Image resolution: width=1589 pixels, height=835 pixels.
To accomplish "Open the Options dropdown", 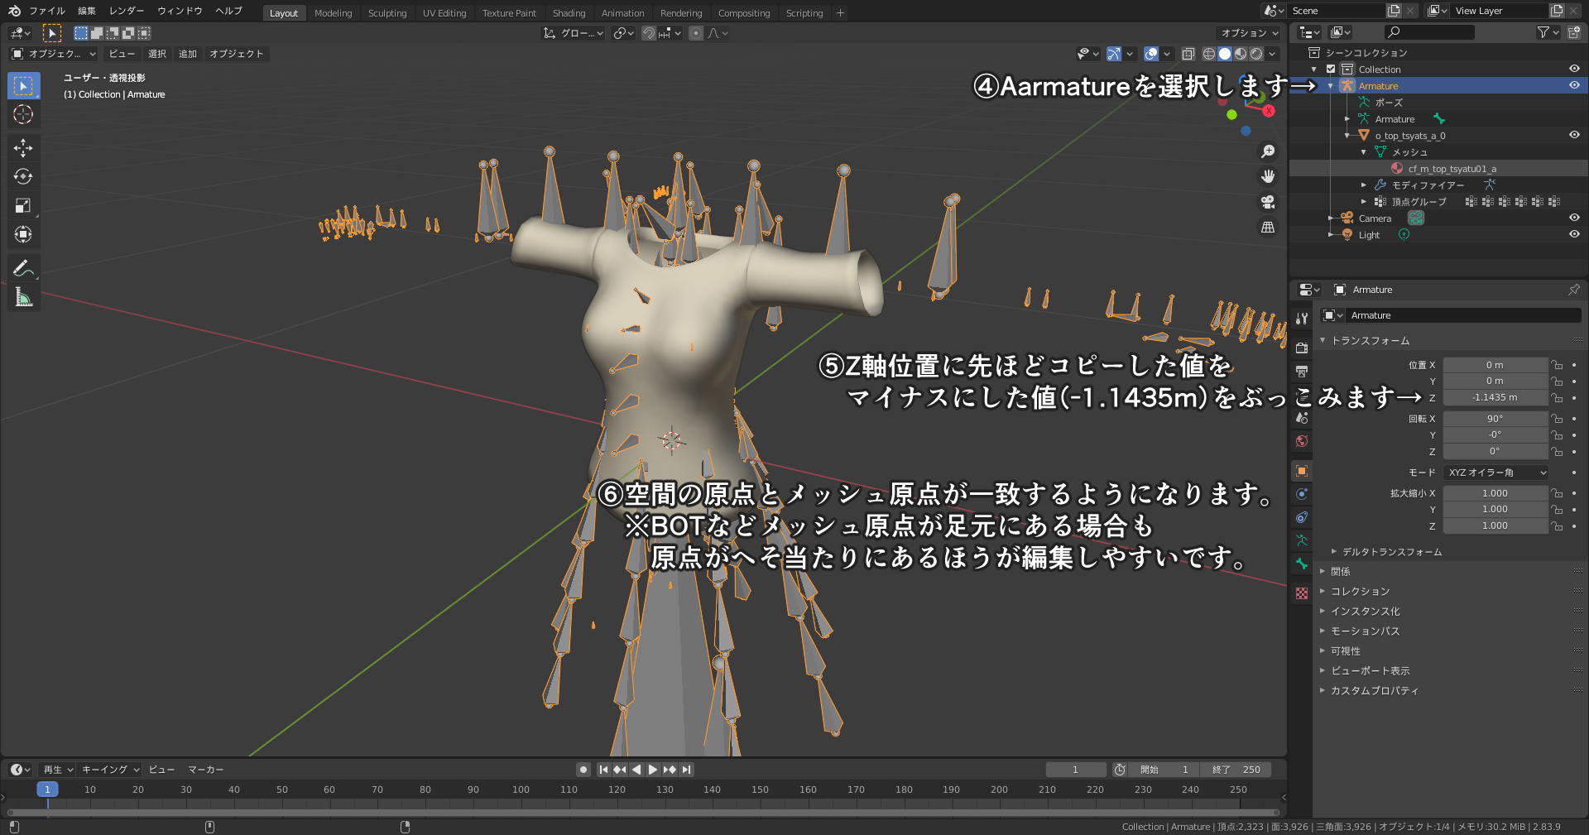I will (x=1249, y=33).
